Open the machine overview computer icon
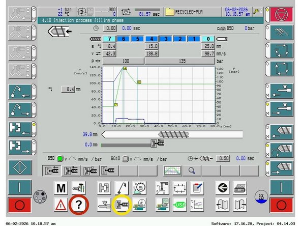 pos(162,205)
